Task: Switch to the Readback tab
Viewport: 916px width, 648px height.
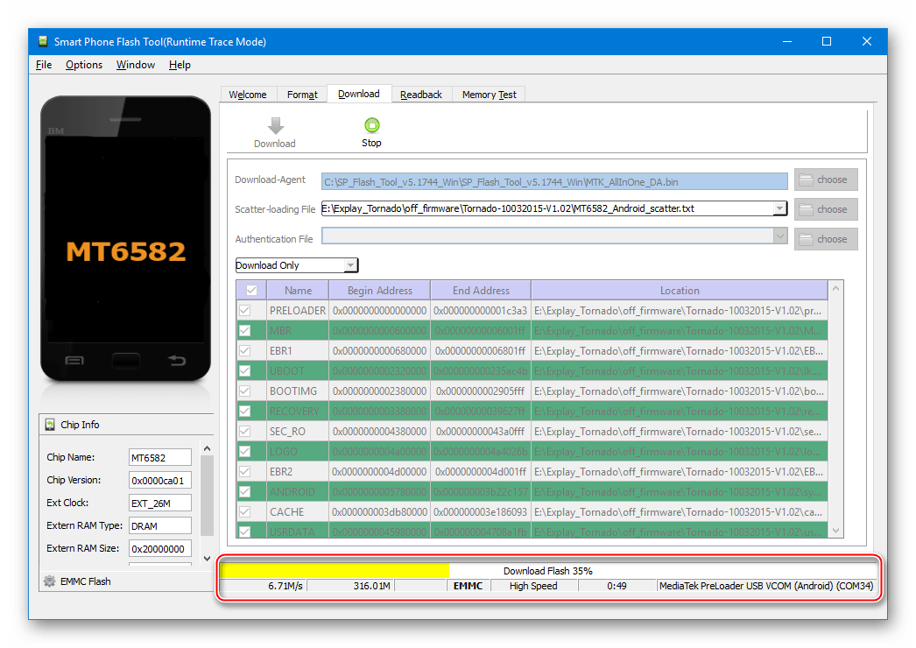Action: click(x=421, y=95)
